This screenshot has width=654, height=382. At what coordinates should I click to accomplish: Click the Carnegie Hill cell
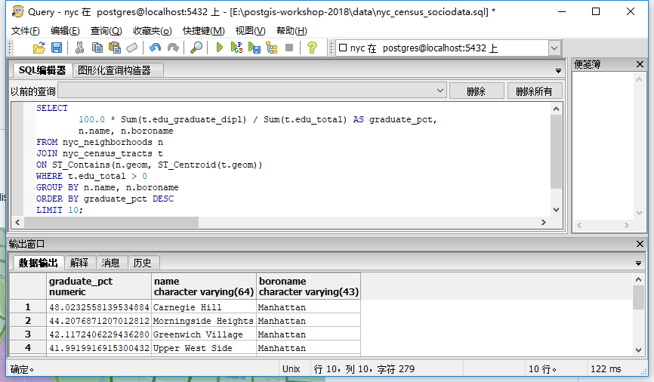click(204, 307)
